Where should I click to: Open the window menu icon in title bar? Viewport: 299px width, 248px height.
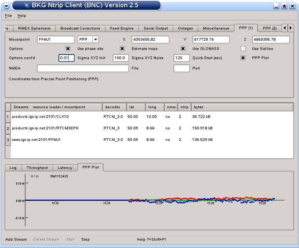[x=6, y=6]
